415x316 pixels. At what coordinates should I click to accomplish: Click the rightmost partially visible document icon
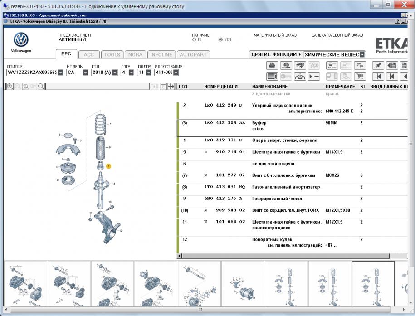404,65
